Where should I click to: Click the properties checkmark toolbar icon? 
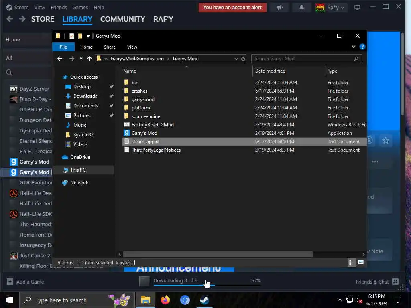point(71,36)
